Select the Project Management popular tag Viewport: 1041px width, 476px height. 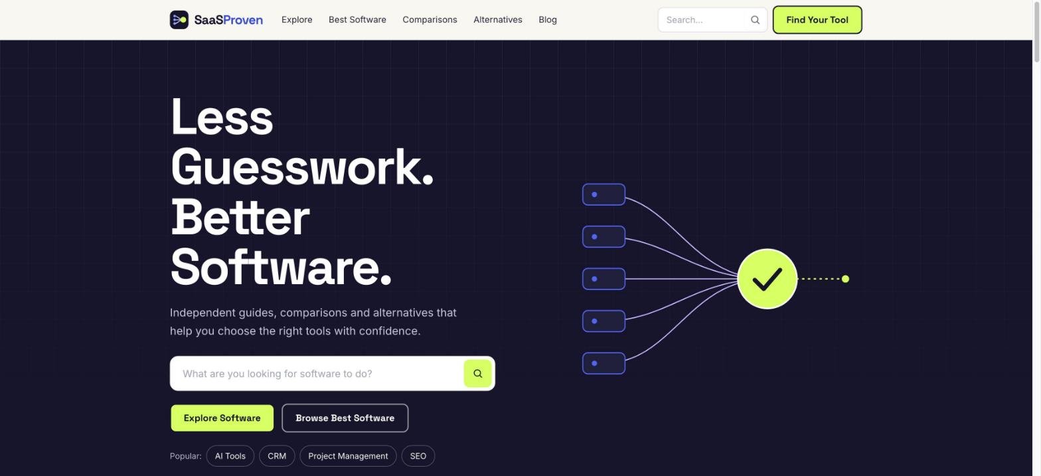coord(348,456)
